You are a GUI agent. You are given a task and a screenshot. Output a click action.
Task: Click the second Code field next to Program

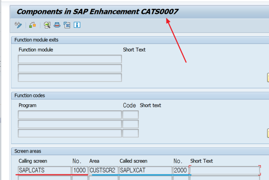[130, 124]
